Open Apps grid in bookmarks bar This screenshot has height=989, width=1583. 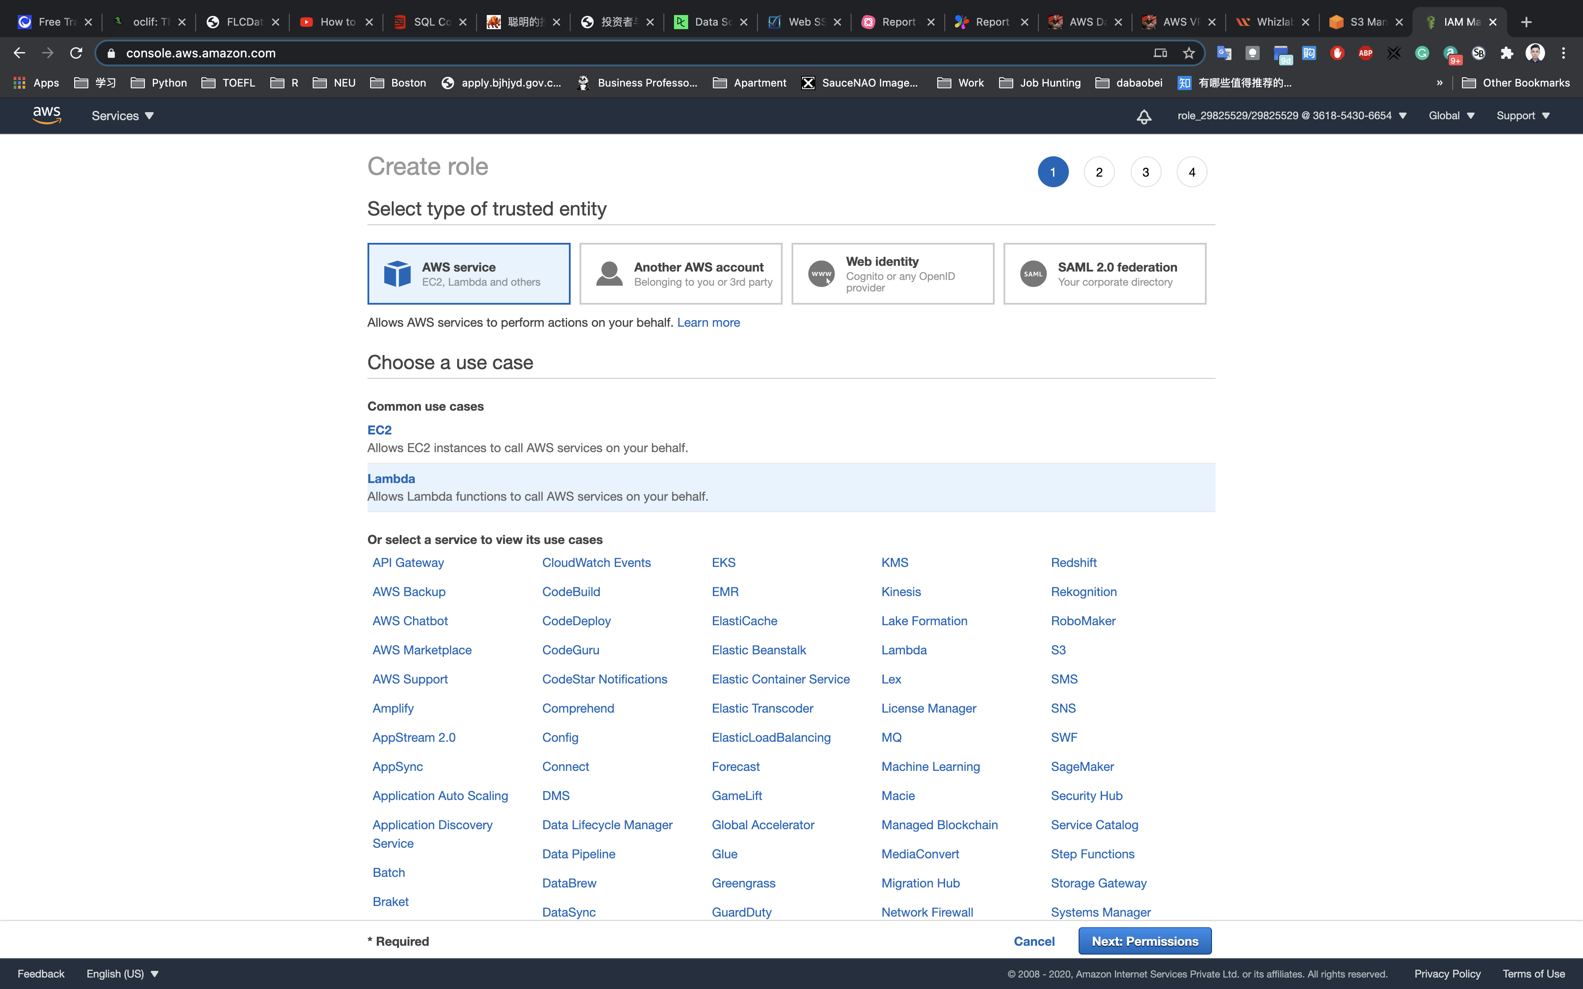[x=36, y=83]
